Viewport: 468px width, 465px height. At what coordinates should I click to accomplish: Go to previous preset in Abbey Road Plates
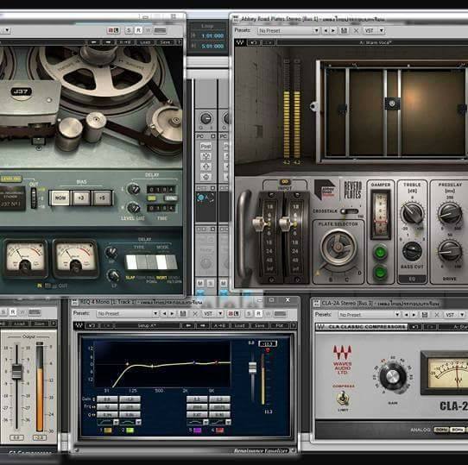pos(326,30)
